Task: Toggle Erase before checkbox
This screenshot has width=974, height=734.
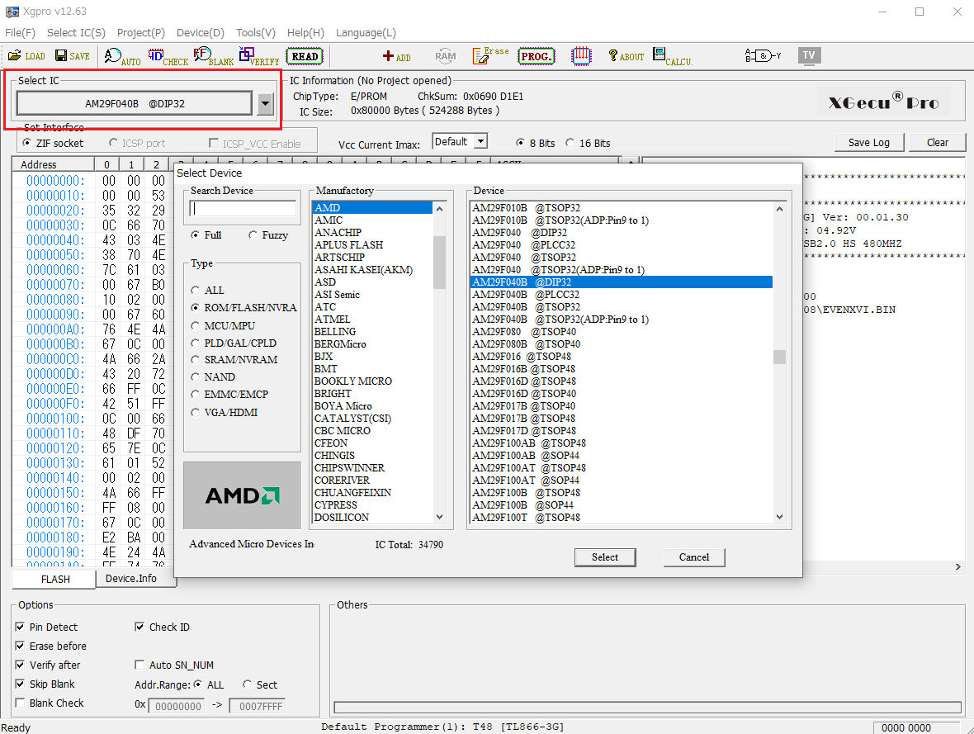Action: tap(20, 646)
